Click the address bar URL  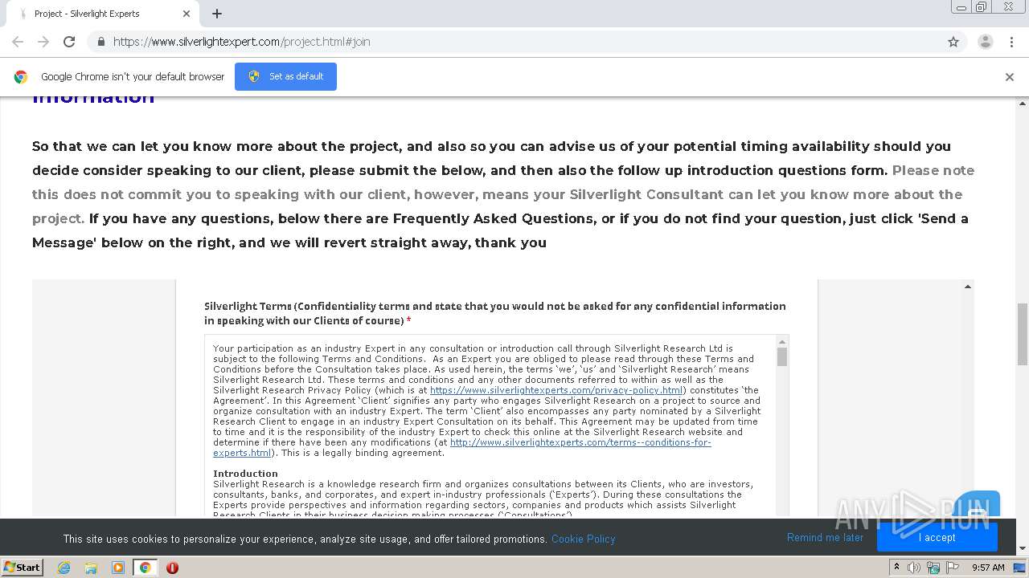pos(241,42)
